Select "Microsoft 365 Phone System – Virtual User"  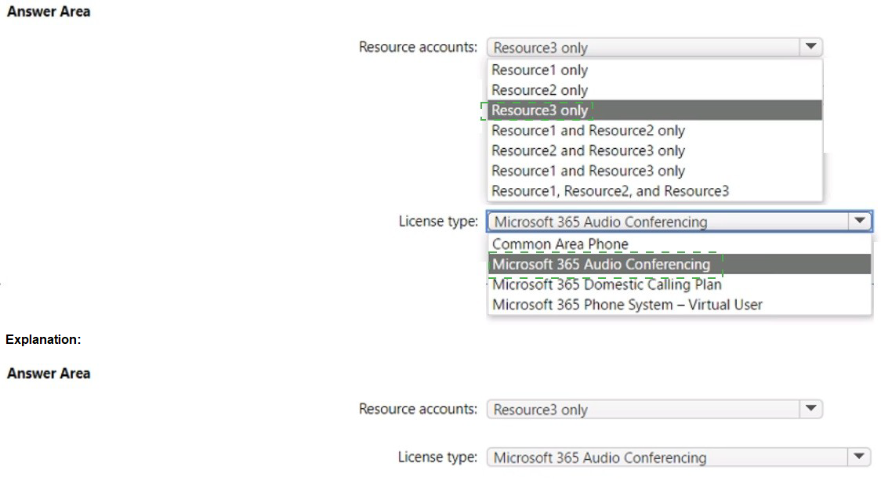tap(627, 305)
